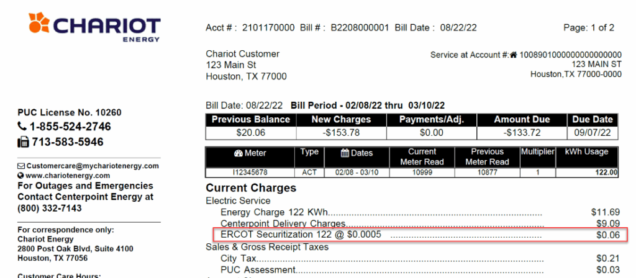
Task: Click the current meter read 10999
Action: click(422, 173)
